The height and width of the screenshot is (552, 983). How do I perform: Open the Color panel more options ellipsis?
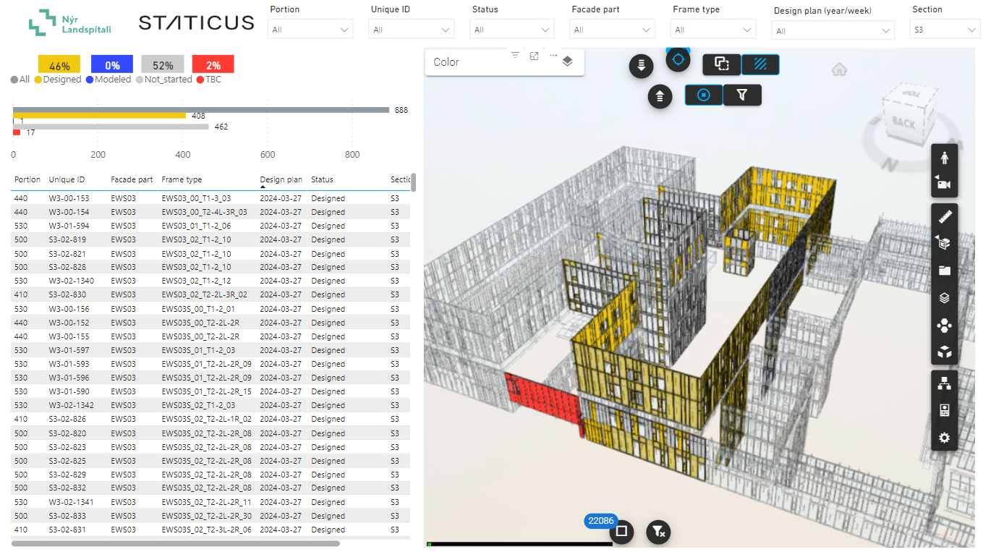pos(553,56)
